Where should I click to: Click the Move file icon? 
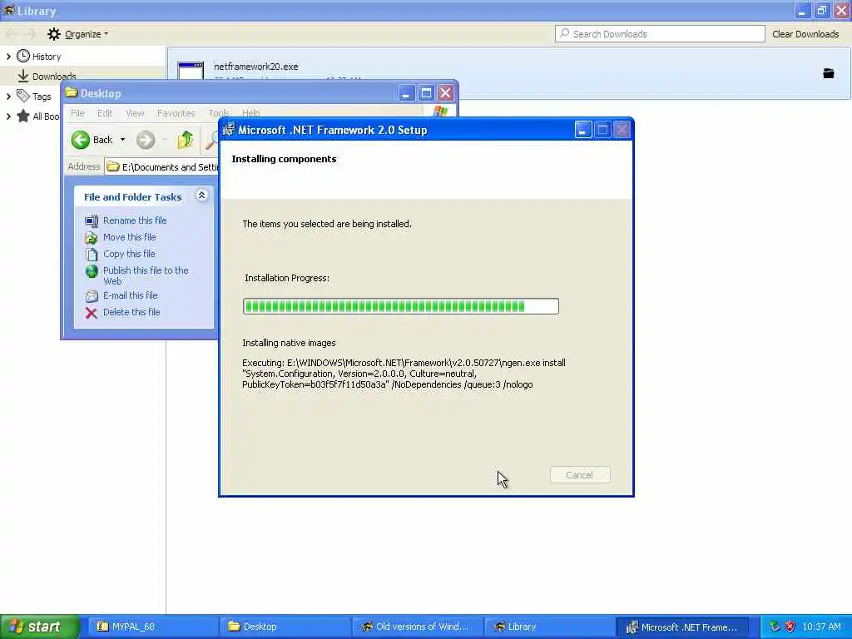tap(92, 237)
